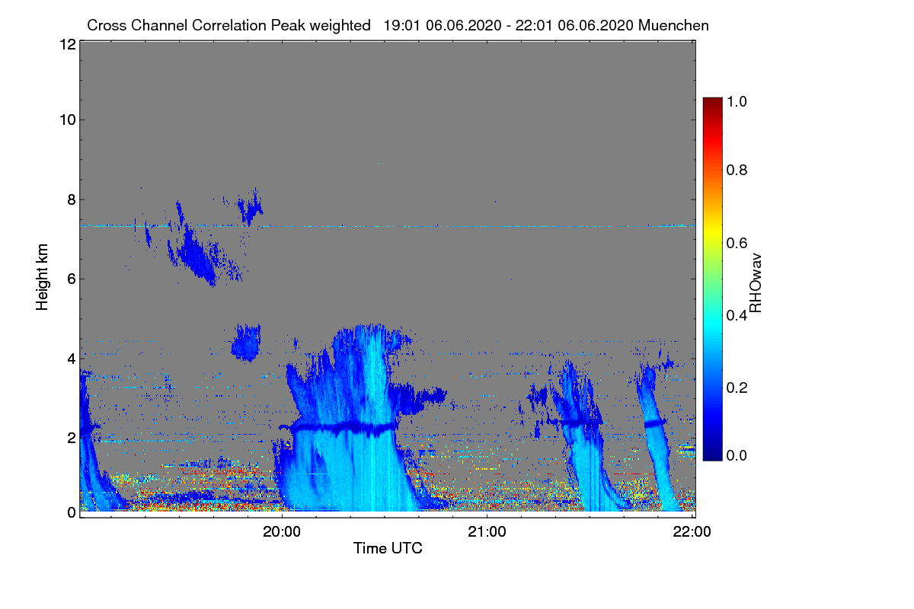
Task: Click the 0.2 colorbar tick label
Action: coord(736,387)
